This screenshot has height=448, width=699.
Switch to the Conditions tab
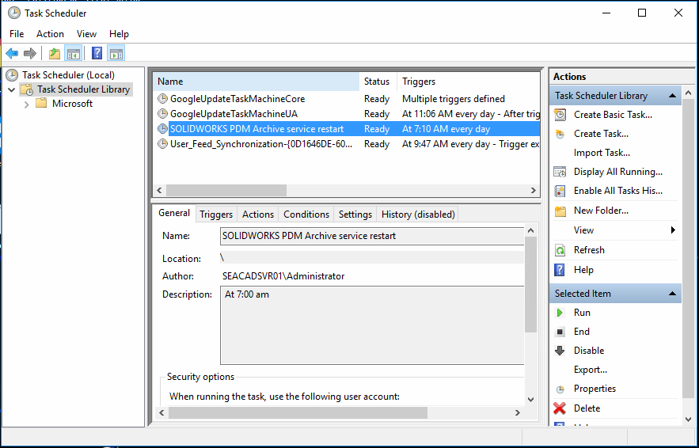click(x=306, y=215)
